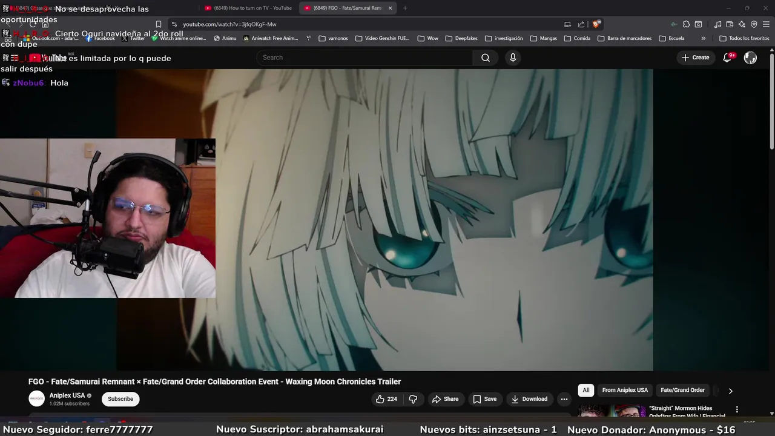Viewport: 775px width, 436px height.
Task: Open three-dot menu on Mormon video suggestion
Action: tap(737, 409)
